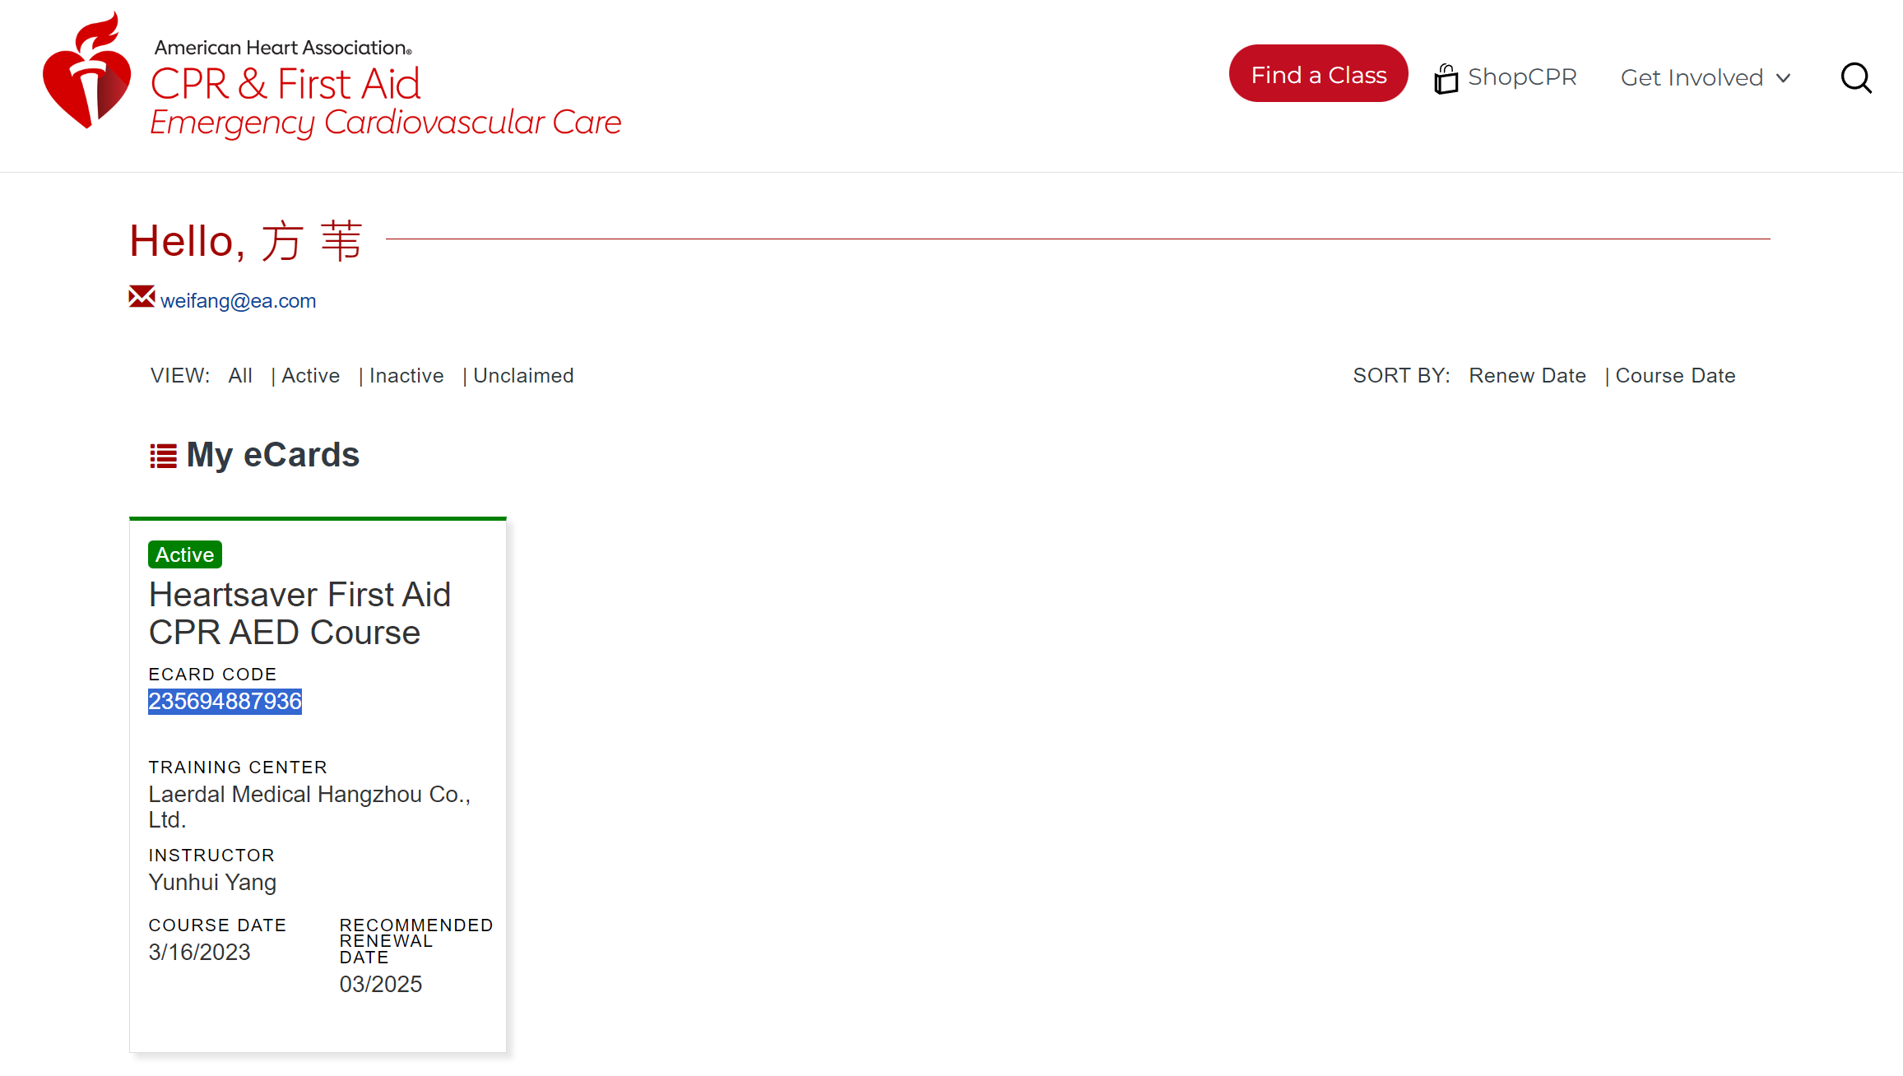This screenshot has width=1903, height=1076.
Task: Click the weifang@ea.com email link
Action: 238,301
